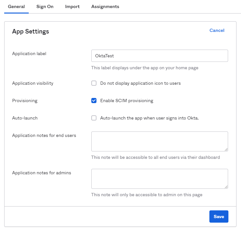Click the App Settings heading
The image size is (241, 231).
click(x=30, y=32)
